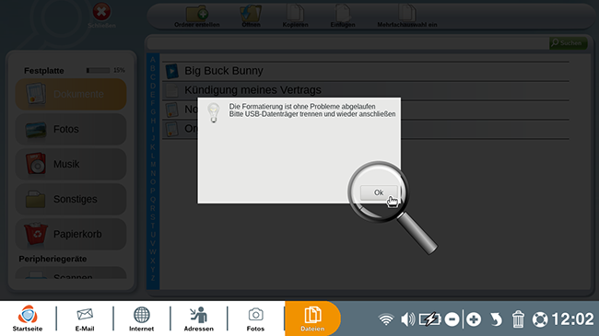Open the Fotos folder in the sidebar
The image size is (599, 336).
pos(71,129)
